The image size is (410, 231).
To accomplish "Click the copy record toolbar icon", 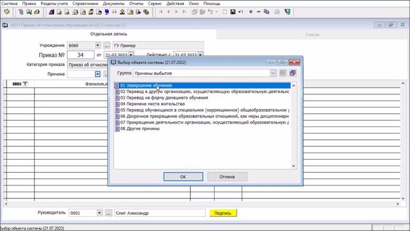I will tap(266, 12).
